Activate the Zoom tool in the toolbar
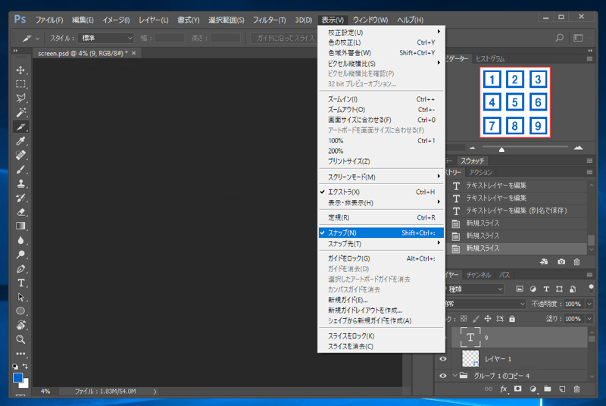Screen dimensions: 606x406 click(x=21, y=339)
